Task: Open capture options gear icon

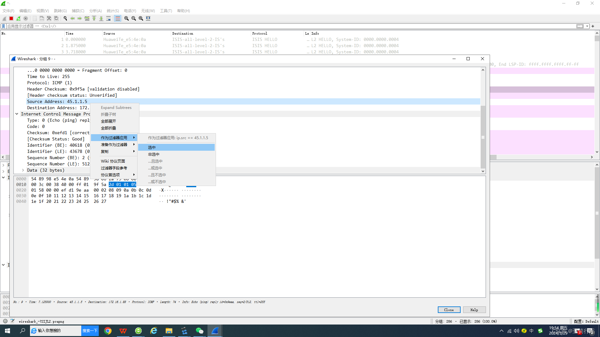Action: 26,18
